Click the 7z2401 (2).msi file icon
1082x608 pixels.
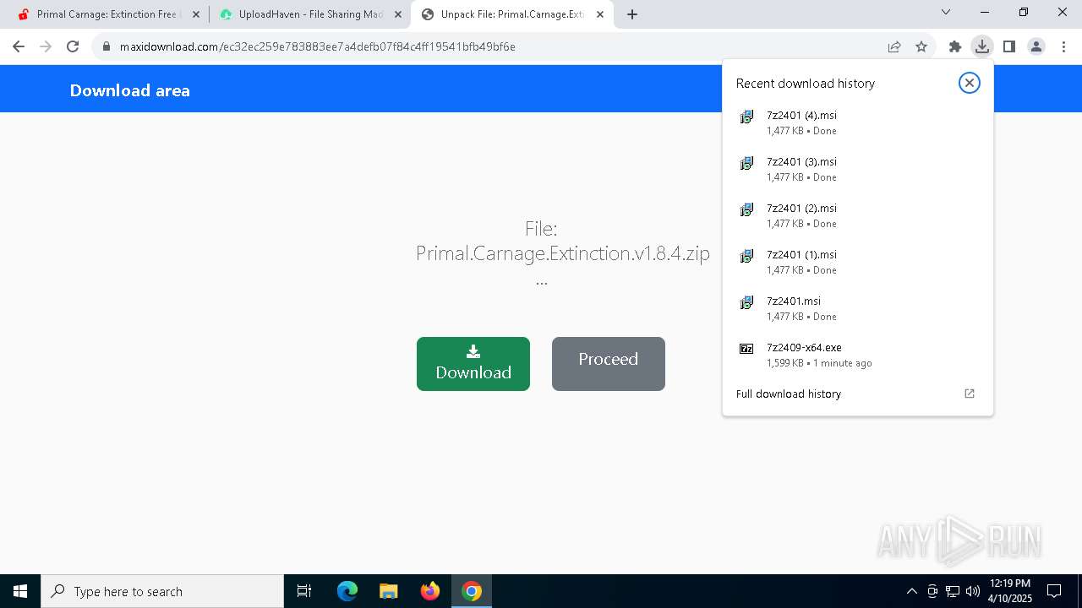click(x=746, y=209)
